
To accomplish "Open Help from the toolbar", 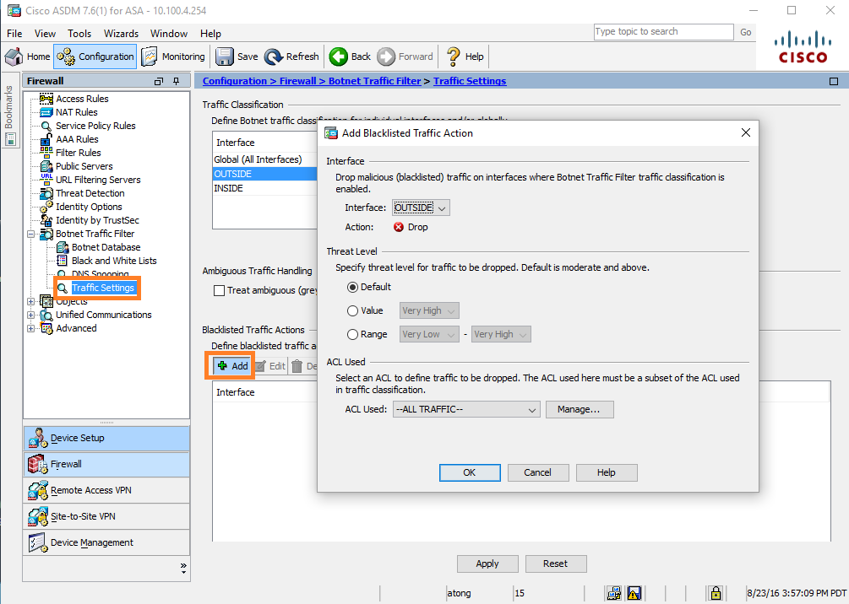I will [465, 57].
